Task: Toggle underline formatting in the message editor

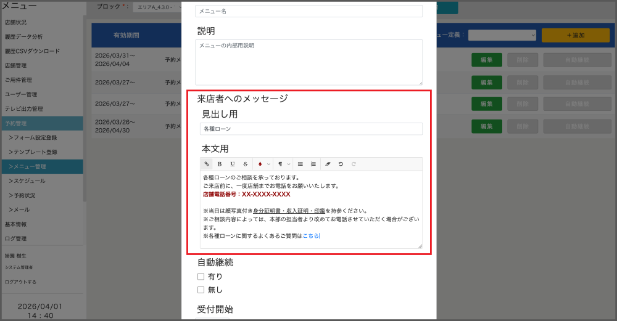Action: 233,164
